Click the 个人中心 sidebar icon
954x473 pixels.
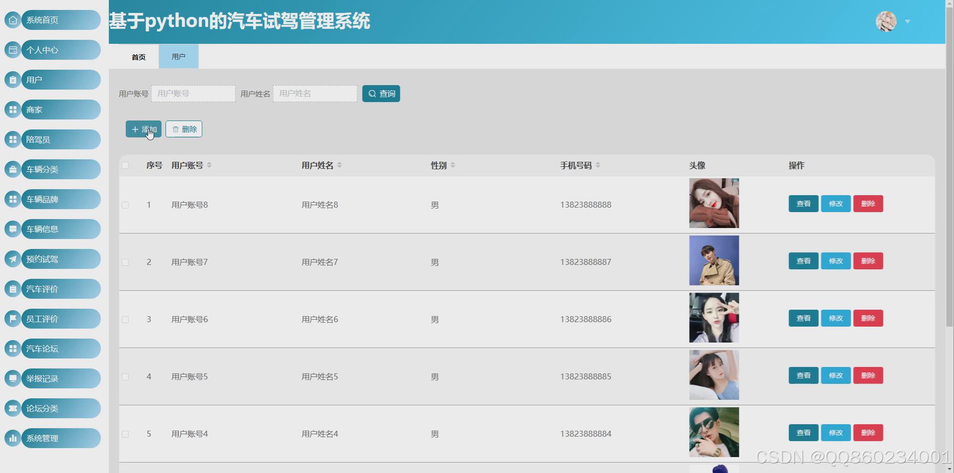tap(13, 50)
